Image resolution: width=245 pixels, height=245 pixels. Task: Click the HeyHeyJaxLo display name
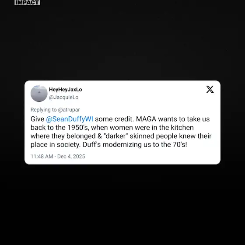(x=66, y=90)
